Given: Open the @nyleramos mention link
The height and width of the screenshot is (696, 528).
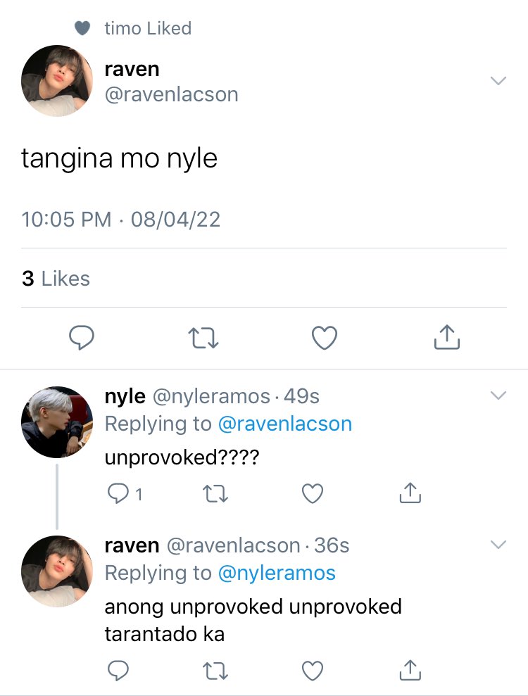Looking at the screenshot, I should tap(277, 573).
